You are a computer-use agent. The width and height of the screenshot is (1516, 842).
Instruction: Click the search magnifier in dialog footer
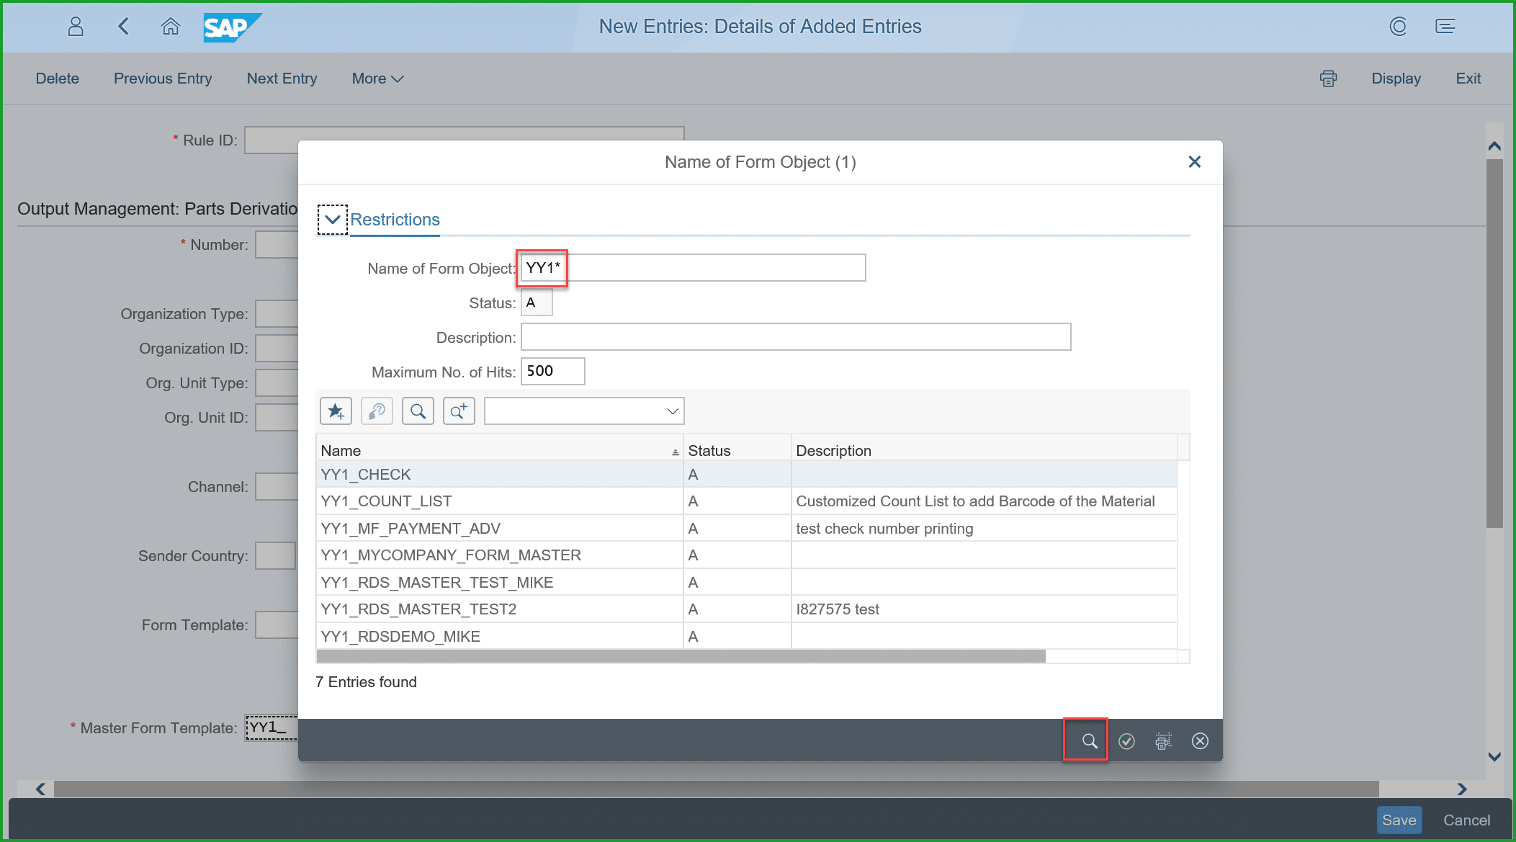click(1089, 740)
